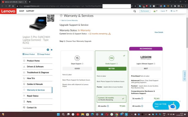Select Legion 36 months ₹2,361 option
The height and width of the screenshot is (117, 188).
point(146,99)
